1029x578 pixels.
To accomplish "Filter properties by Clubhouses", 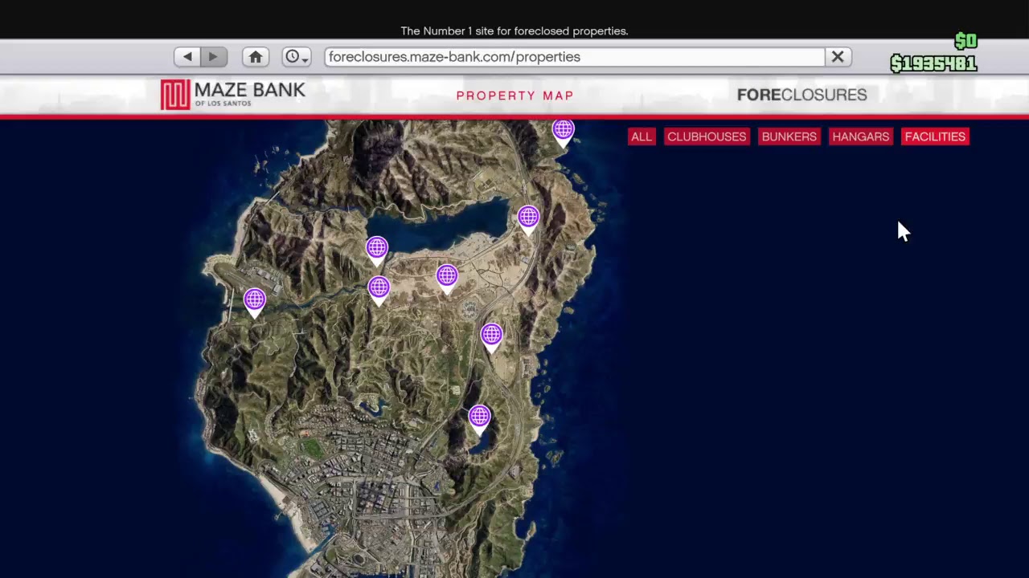I will pyautogui.click(x=707, y=136).
